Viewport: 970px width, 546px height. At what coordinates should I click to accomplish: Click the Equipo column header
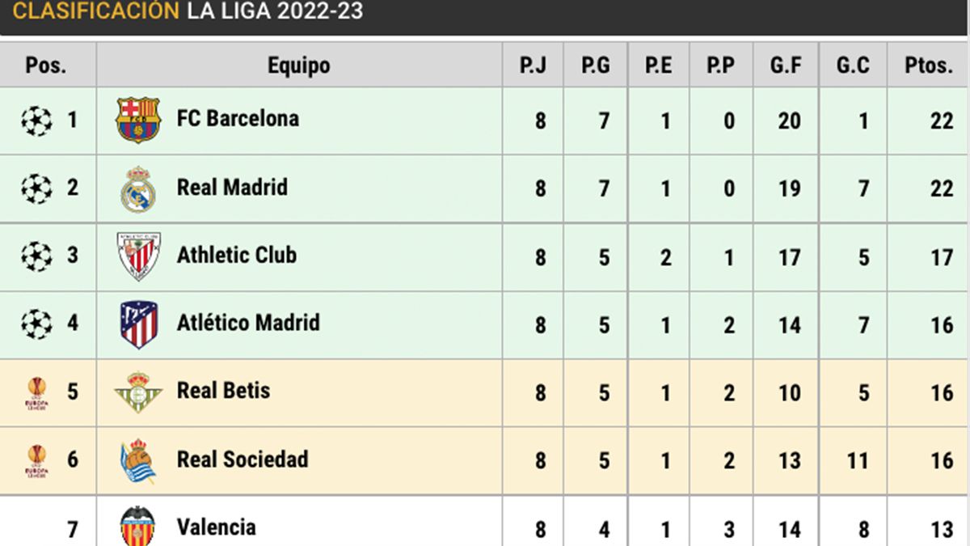pyautogui.click(x=299, y=66)
